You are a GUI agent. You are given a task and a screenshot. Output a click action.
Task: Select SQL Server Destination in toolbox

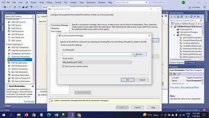click(21, 81)
